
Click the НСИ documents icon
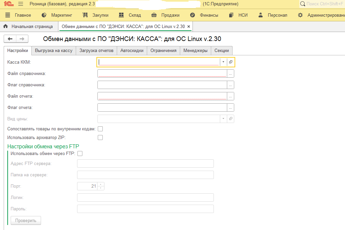(231, 15)
